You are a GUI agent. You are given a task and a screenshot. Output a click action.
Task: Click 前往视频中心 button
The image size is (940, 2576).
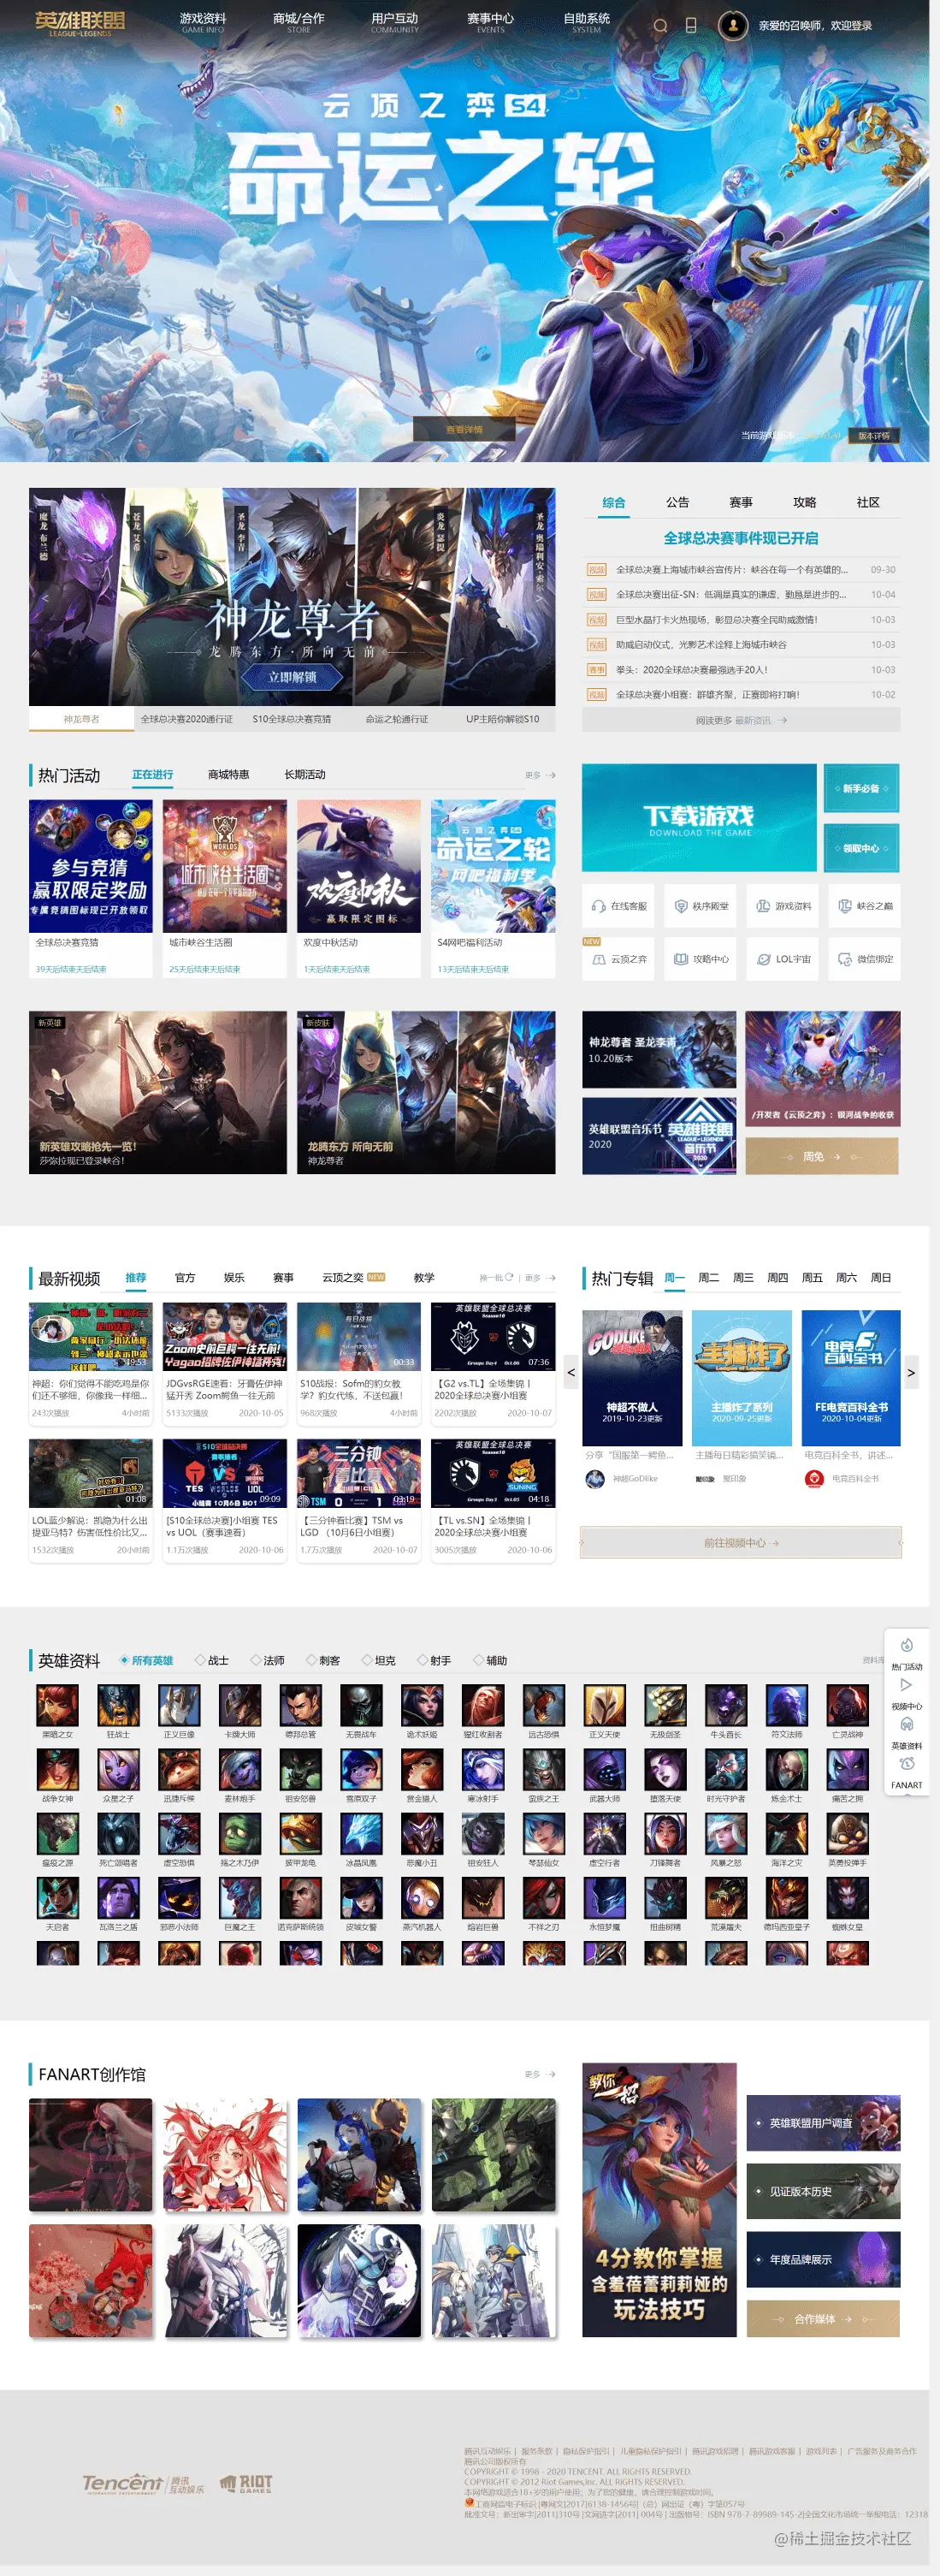click(740, 1542)
